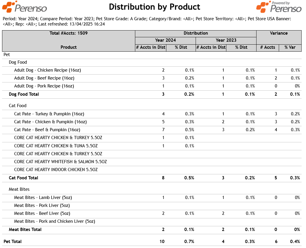The image size is (306, 248).
Task: Click Meat Bites - Lamb Liver (5oz)
Action: click(43, 198)
